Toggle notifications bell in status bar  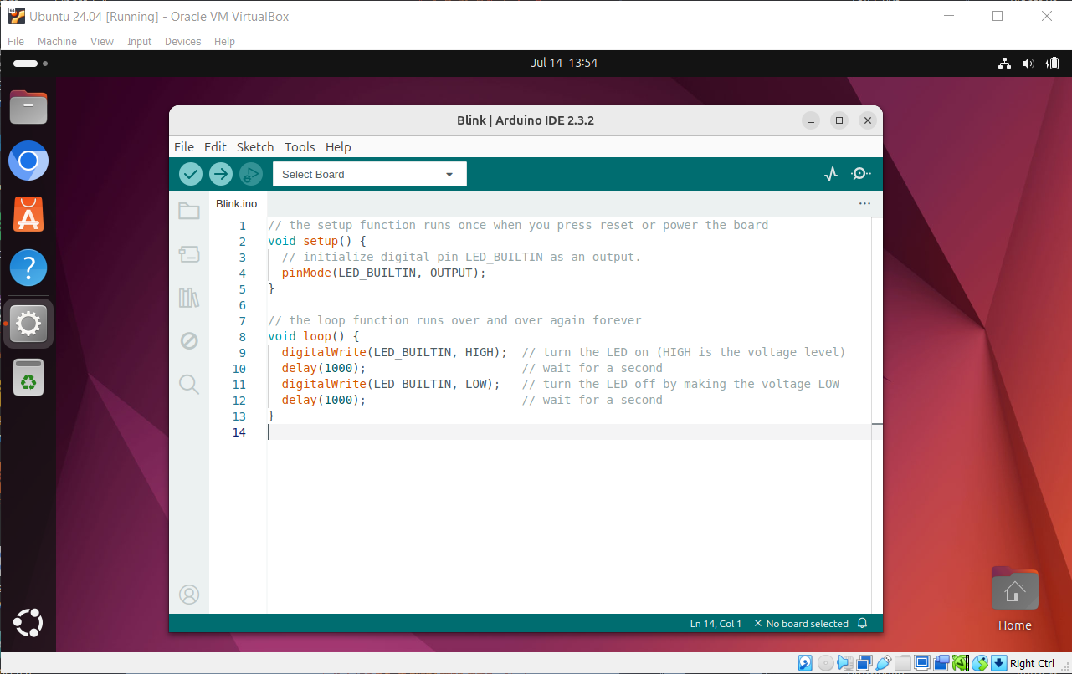(x=863, y=624)
